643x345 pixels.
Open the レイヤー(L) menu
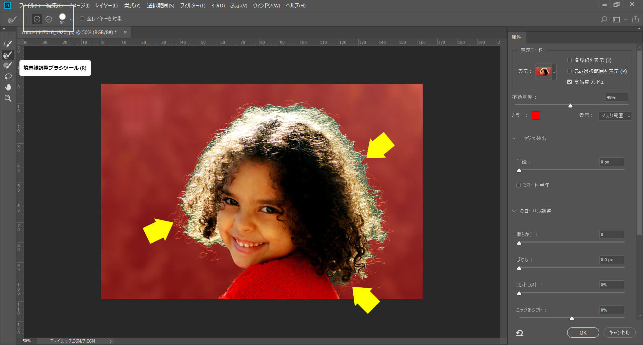coord(106,6)
